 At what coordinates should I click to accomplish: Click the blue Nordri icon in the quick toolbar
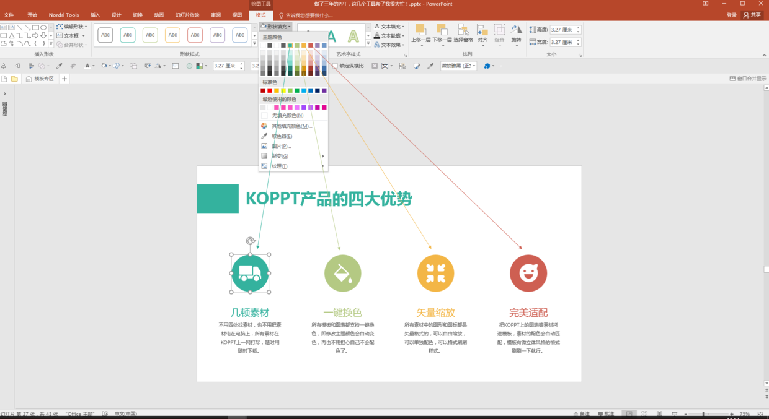[x=487, y=66]
